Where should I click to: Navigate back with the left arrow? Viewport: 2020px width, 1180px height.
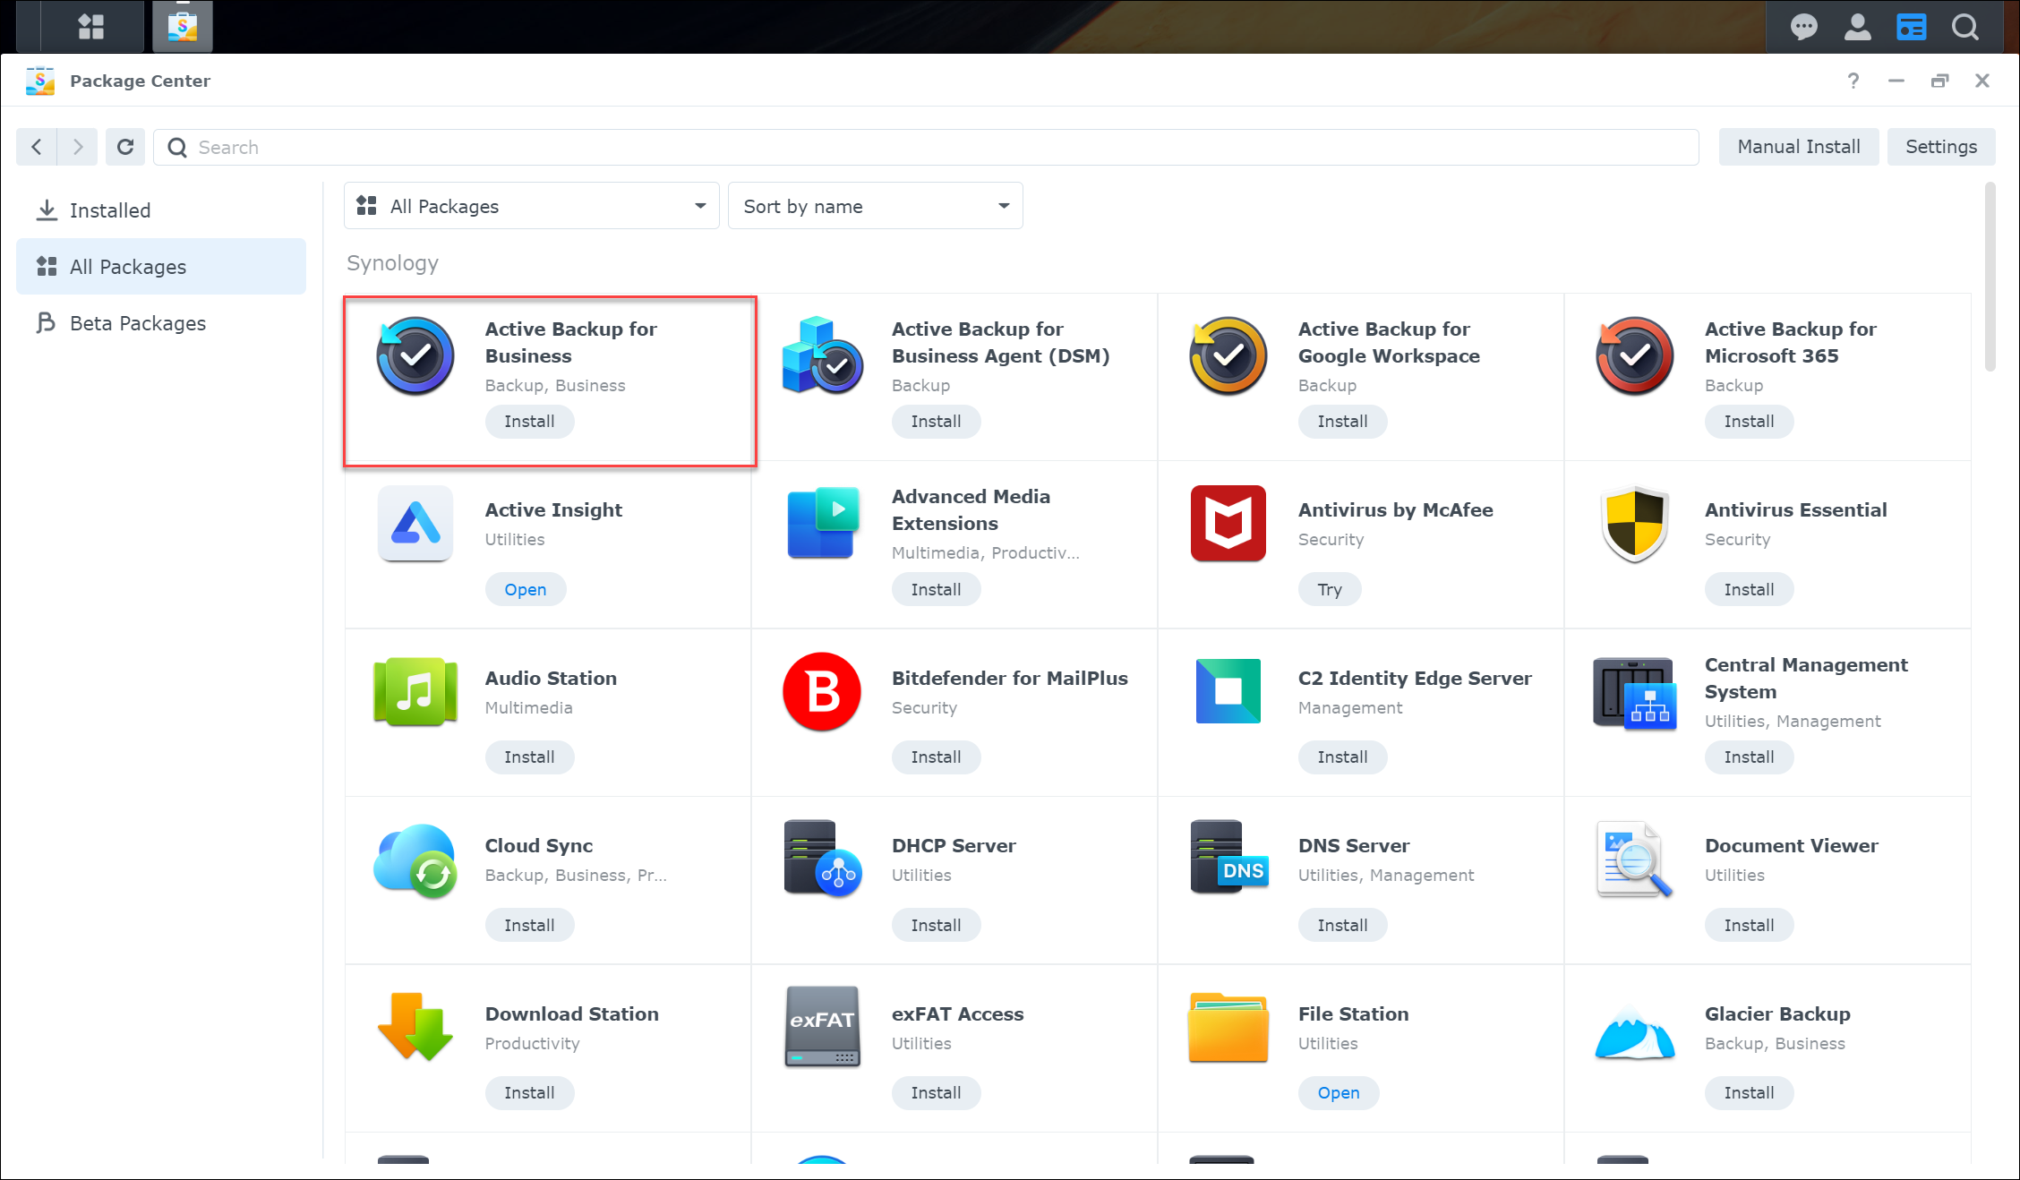37,147
